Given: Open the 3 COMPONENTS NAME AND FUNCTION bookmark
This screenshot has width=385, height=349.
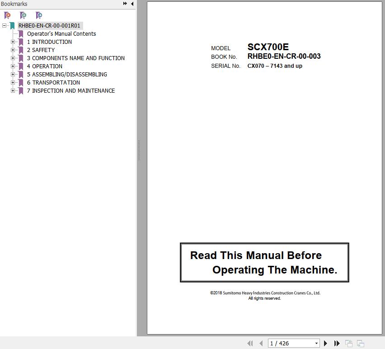Looking at the screenshot, I should [x=76, y=58].
